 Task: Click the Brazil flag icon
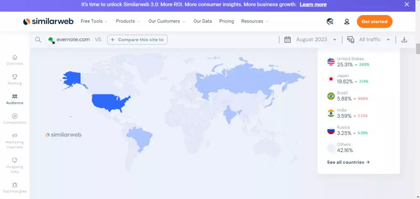point(331,96)
